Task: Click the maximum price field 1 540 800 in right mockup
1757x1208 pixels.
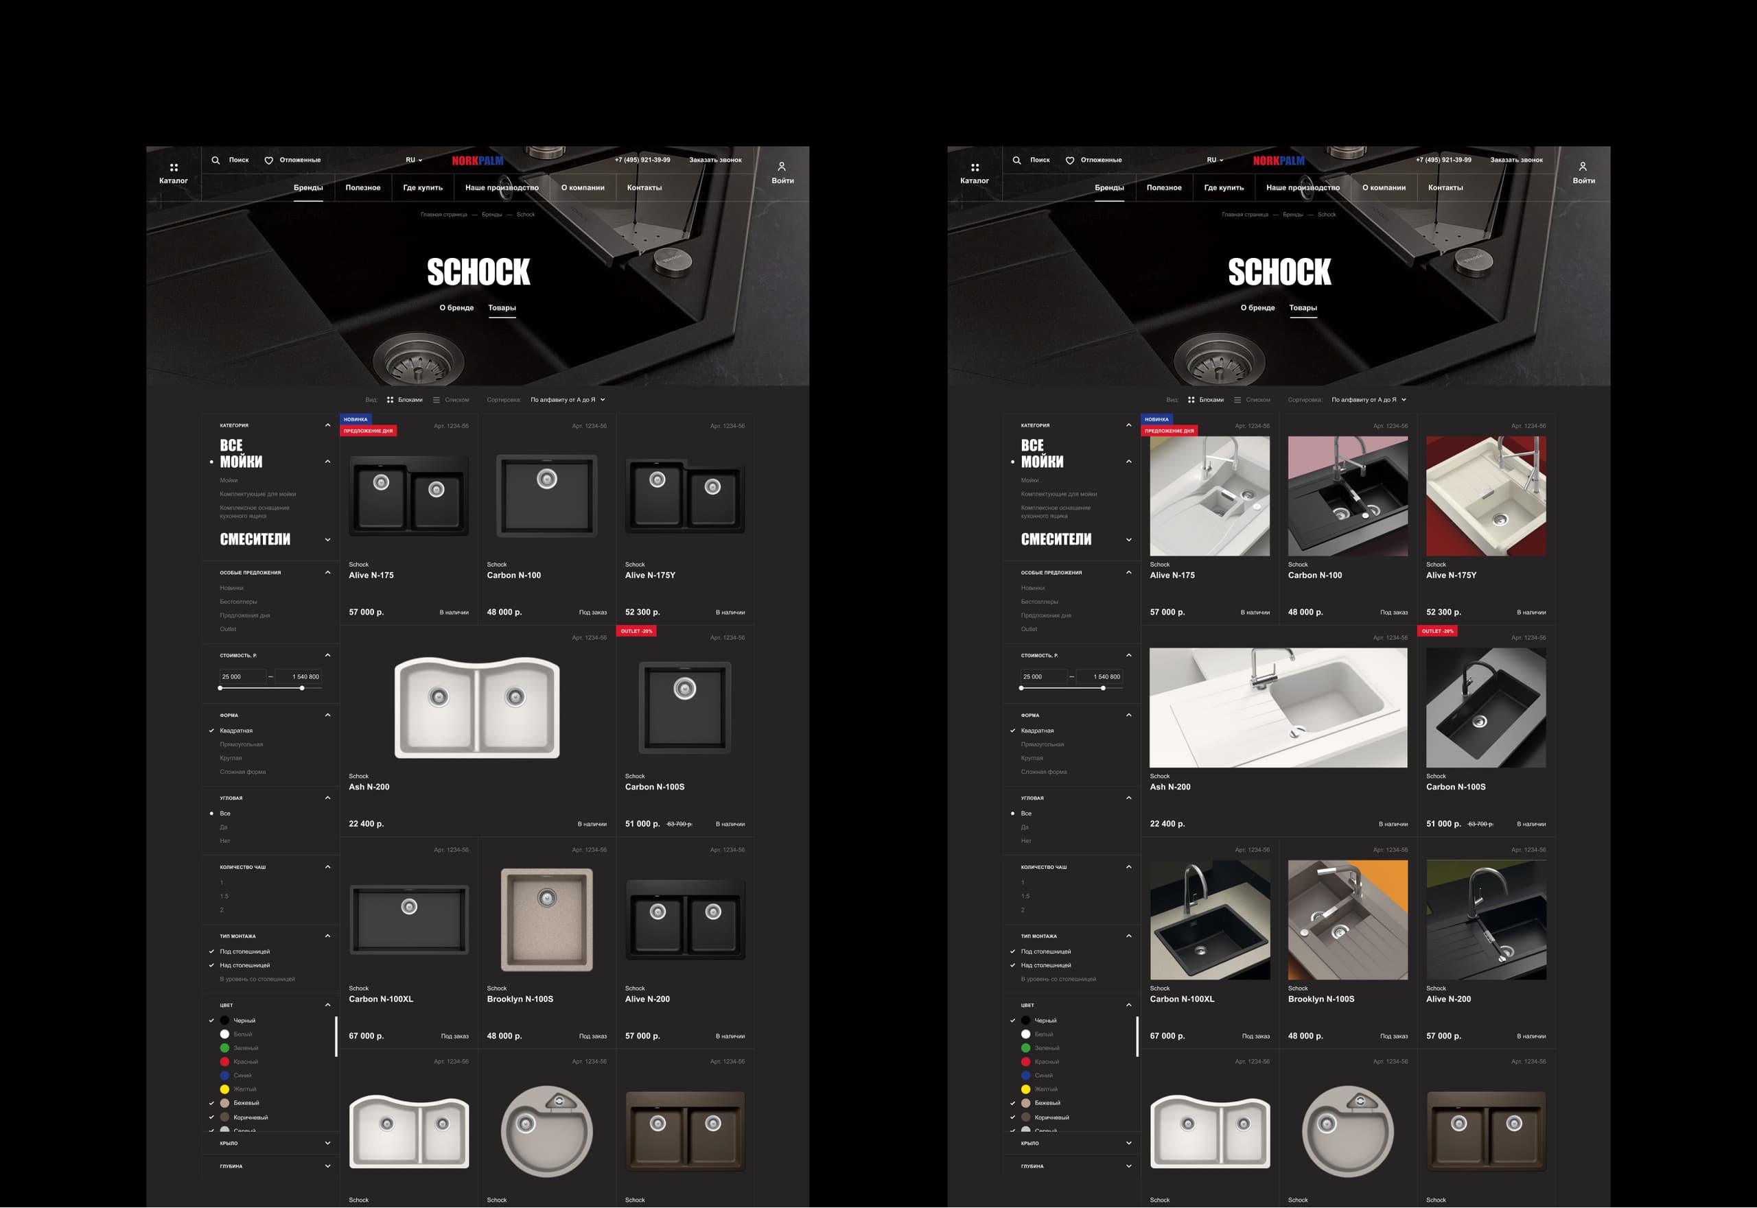Action: (1099, 678)
